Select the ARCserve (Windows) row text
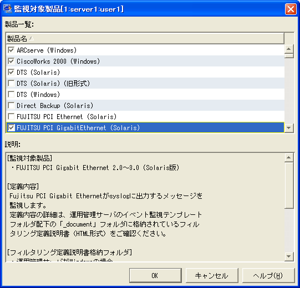Screen dimensions: 300x288 47,50
